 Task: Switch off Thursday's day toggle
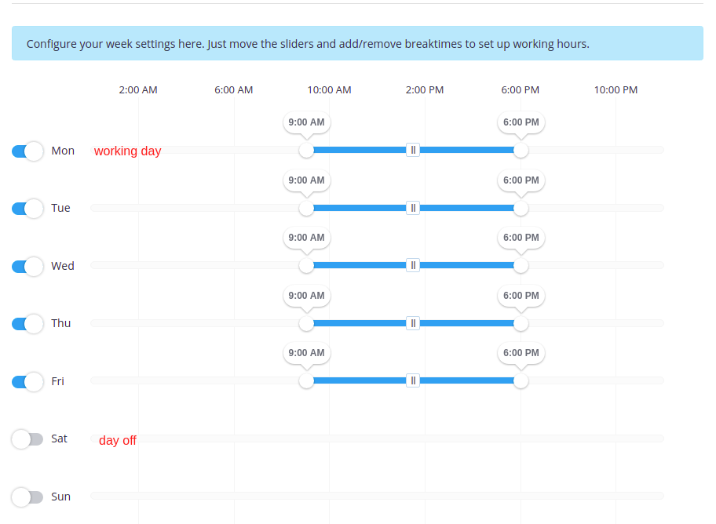coord(27,324)
